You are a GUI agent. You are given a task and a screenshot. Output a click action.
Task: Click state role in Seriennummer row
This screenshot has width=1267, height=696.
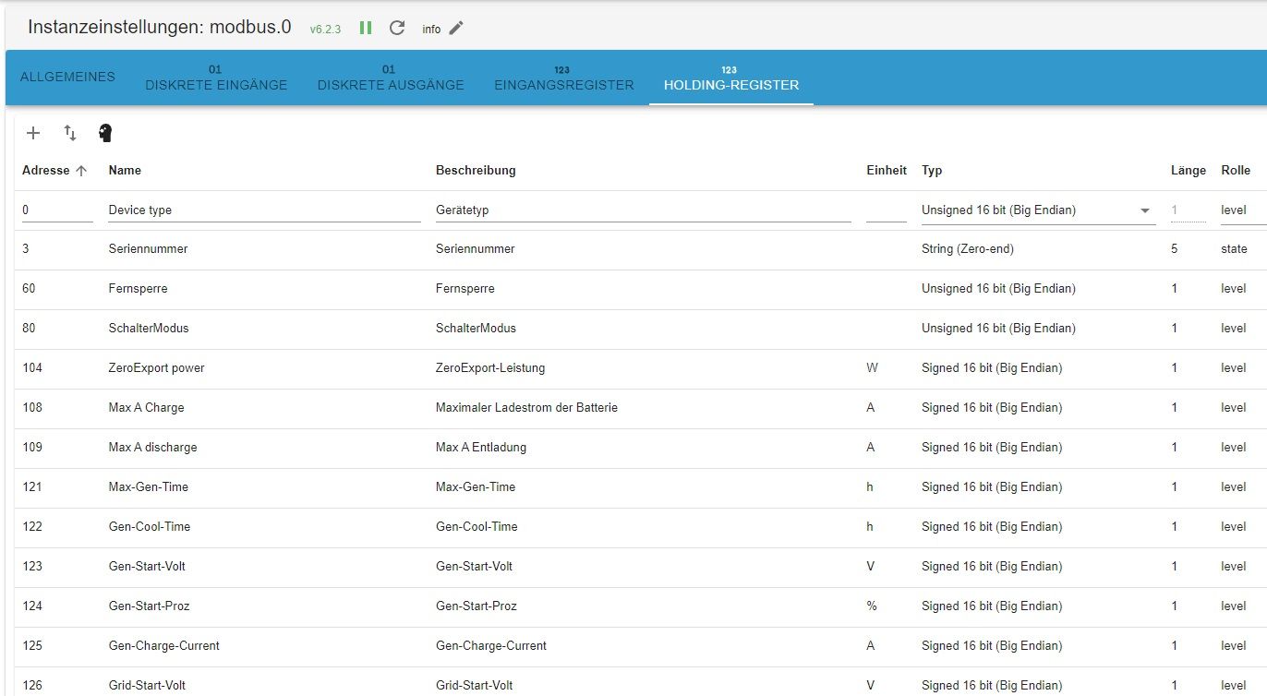coord(1234,249)
